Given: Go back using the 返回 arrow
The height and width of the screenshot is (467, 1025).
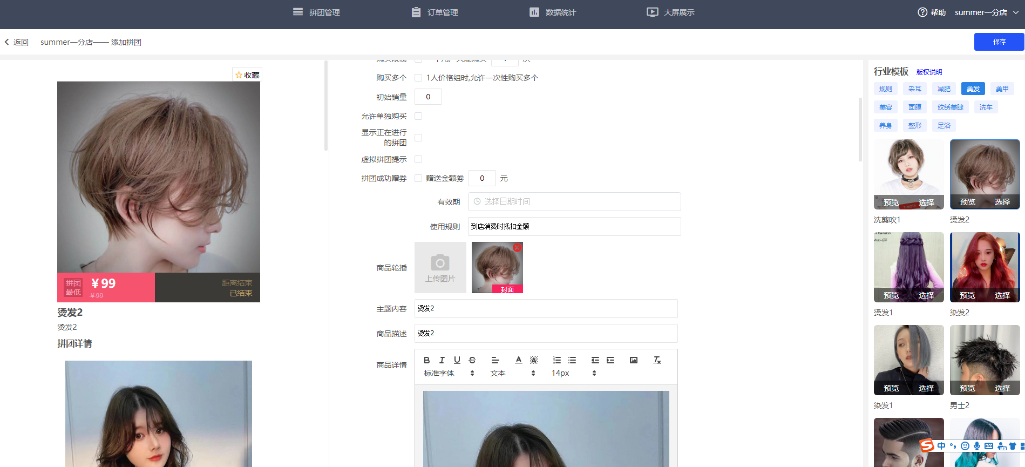Looking at the screenshot, I should 7,42.
